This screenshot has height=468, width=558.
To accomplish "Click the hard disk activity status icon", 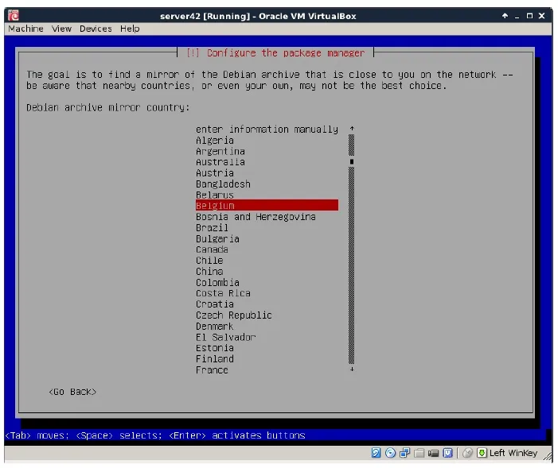I will (376, 453).
